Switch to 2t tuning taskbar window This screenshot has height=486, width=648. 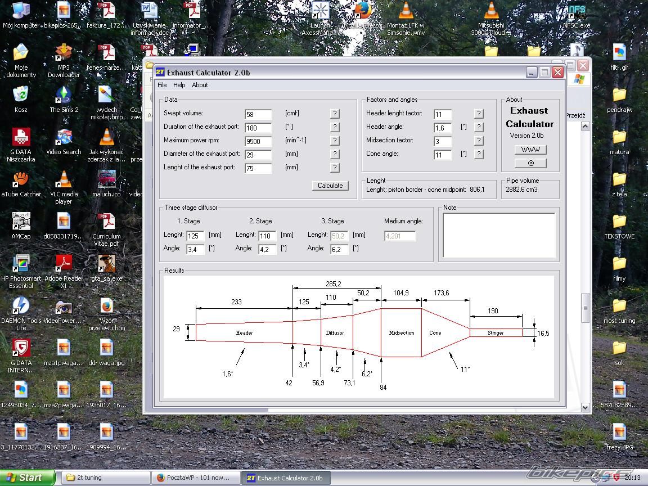105,478
